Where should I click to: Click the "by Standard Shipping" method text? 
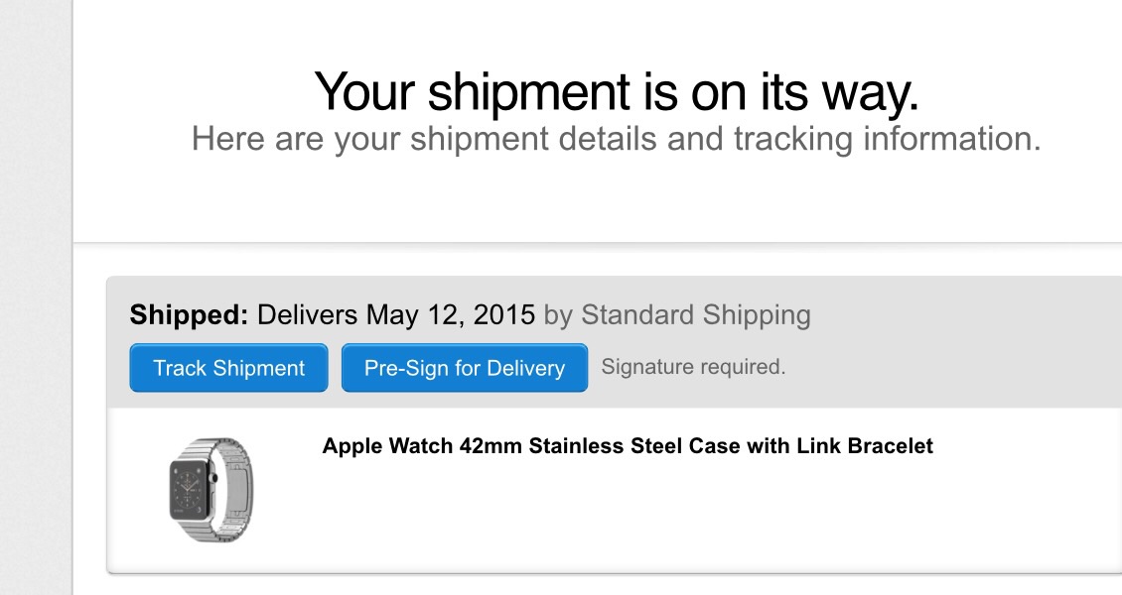pos(677,315)
